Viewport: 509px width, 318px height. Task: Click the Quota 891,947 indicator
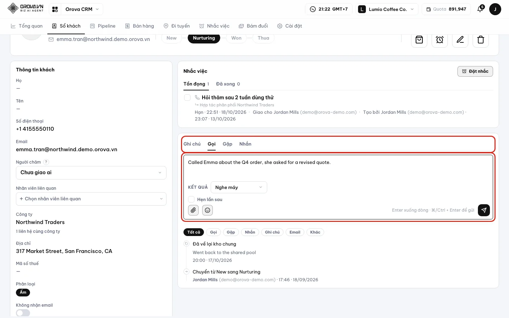[446, 9]
